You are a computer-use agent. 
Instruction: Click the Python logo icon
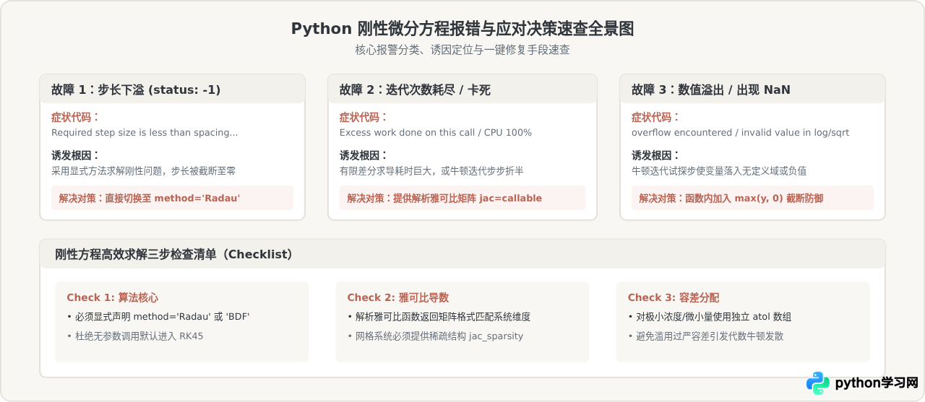click(818, 383)
